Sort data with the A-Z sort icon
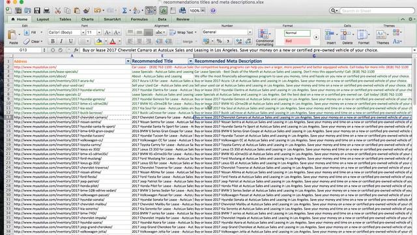 pos(136,10)
